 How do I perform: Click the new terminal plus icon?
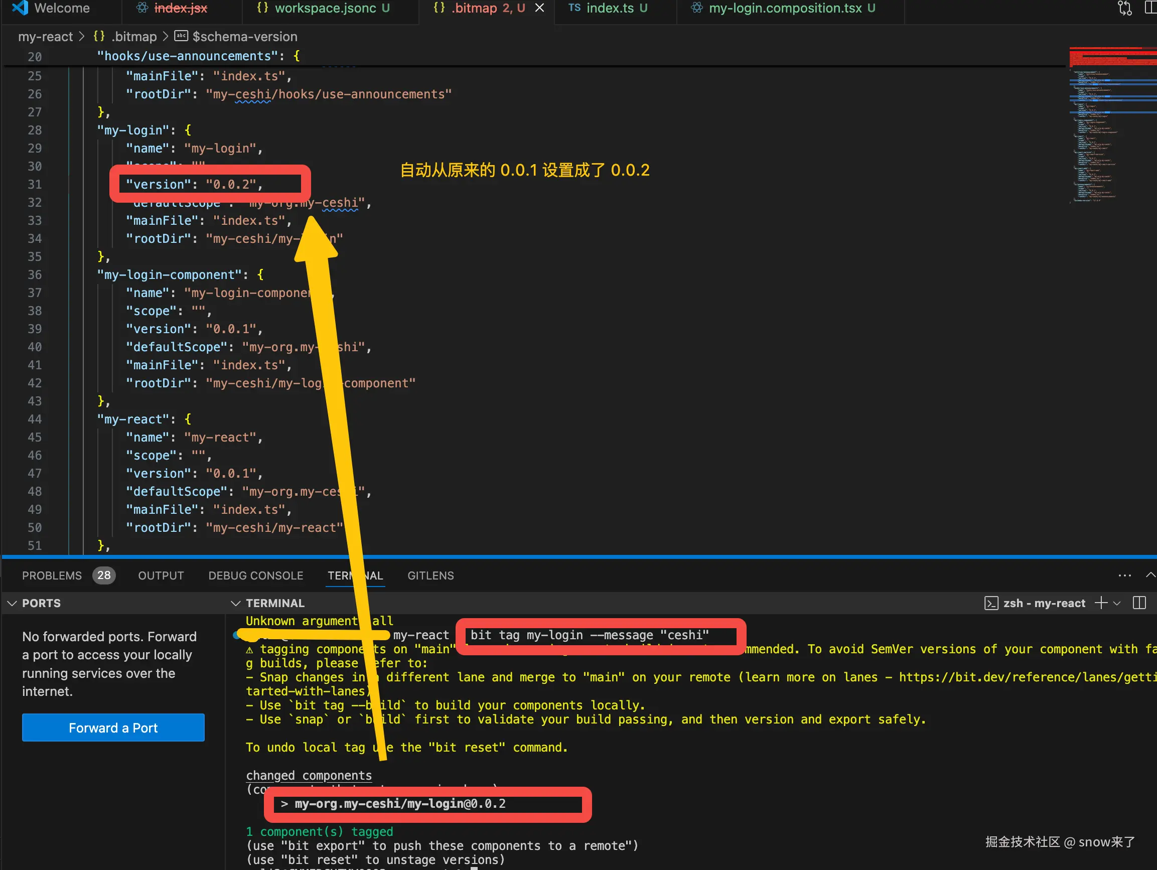click(x=1100, y=603)
